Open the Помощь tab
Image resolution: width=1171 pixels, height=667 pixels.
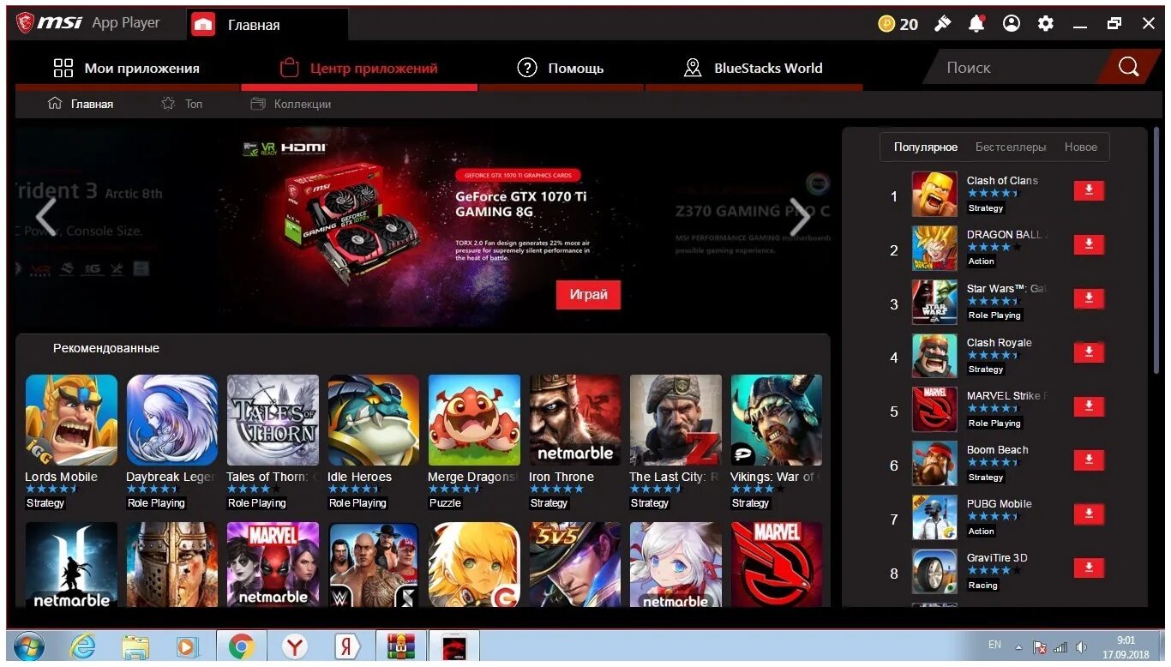(561, 68)
